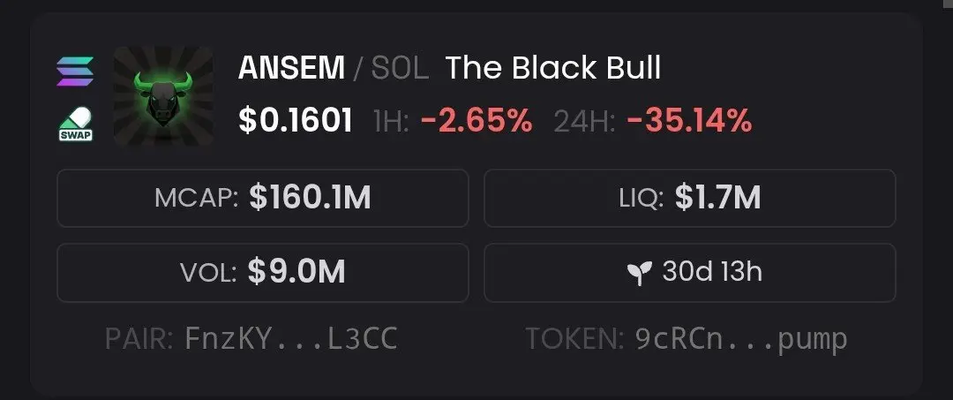
Task: Click the 24H label text
Action: click(584, 122)
